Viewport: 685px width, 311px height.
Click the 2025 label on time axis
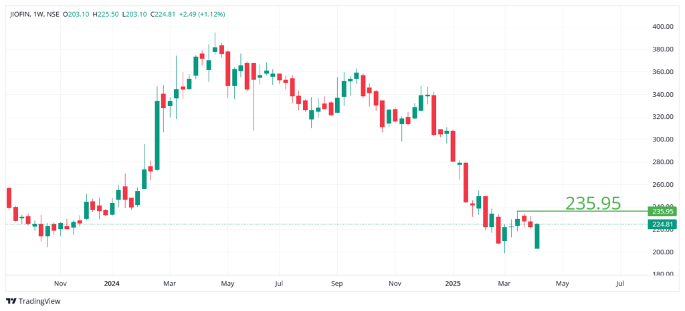pos(454,283)
